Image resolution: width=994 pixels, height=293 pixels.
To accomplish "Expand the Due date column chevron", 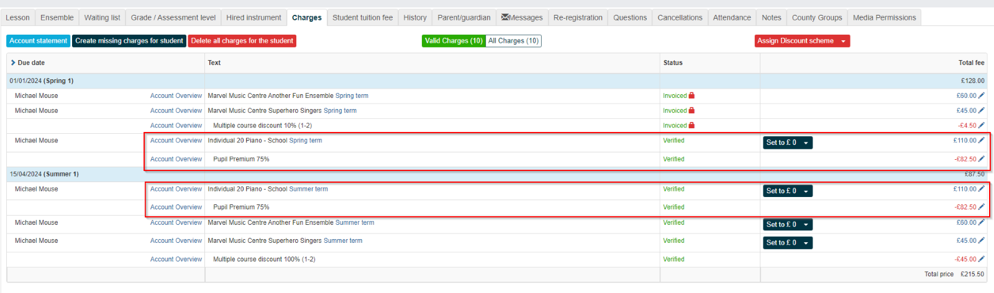I will 13,63.
